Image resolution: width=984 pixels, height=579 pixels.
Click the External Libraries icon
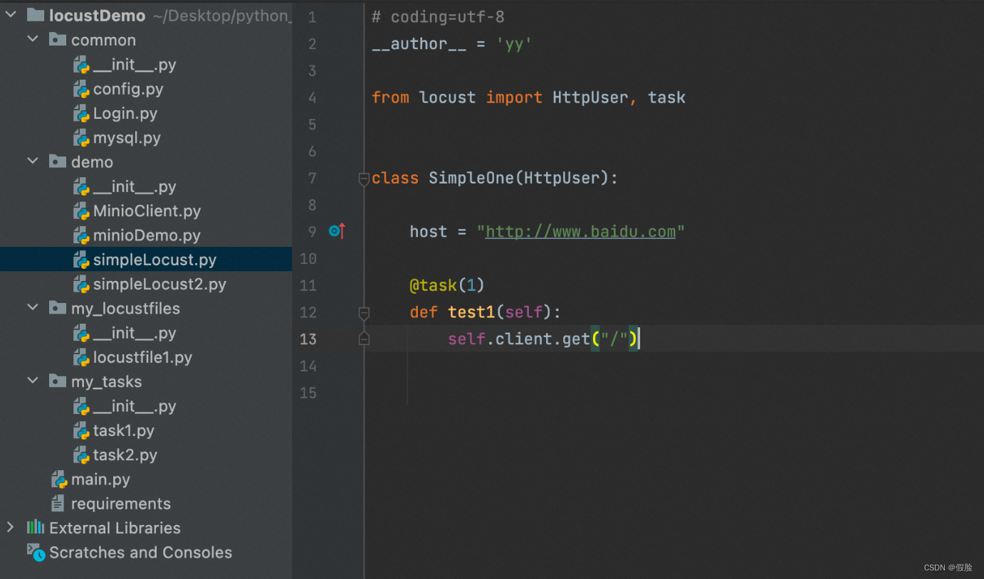click(36, 527)
